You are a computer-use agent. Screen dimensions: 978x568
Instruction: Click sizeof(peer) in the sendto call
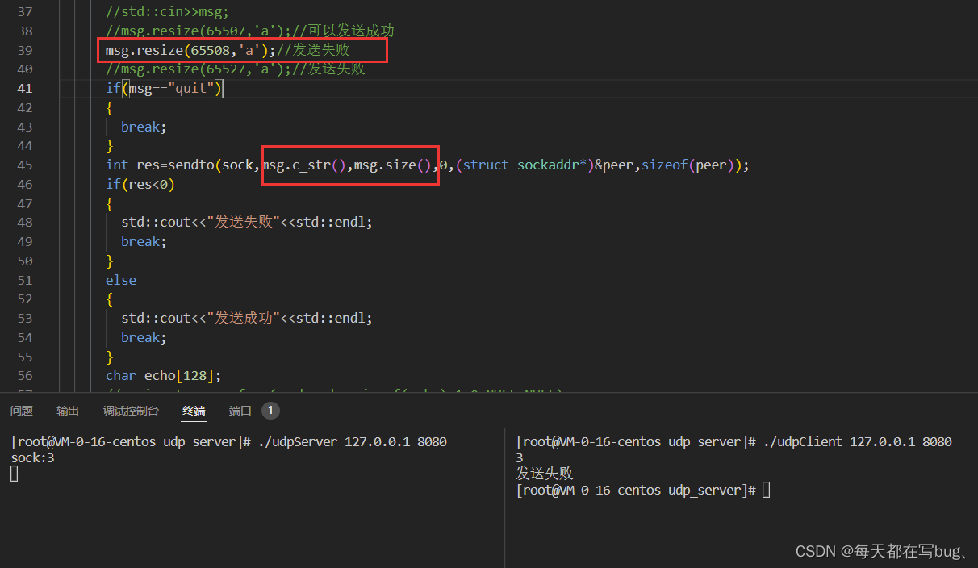coord(692,165)
